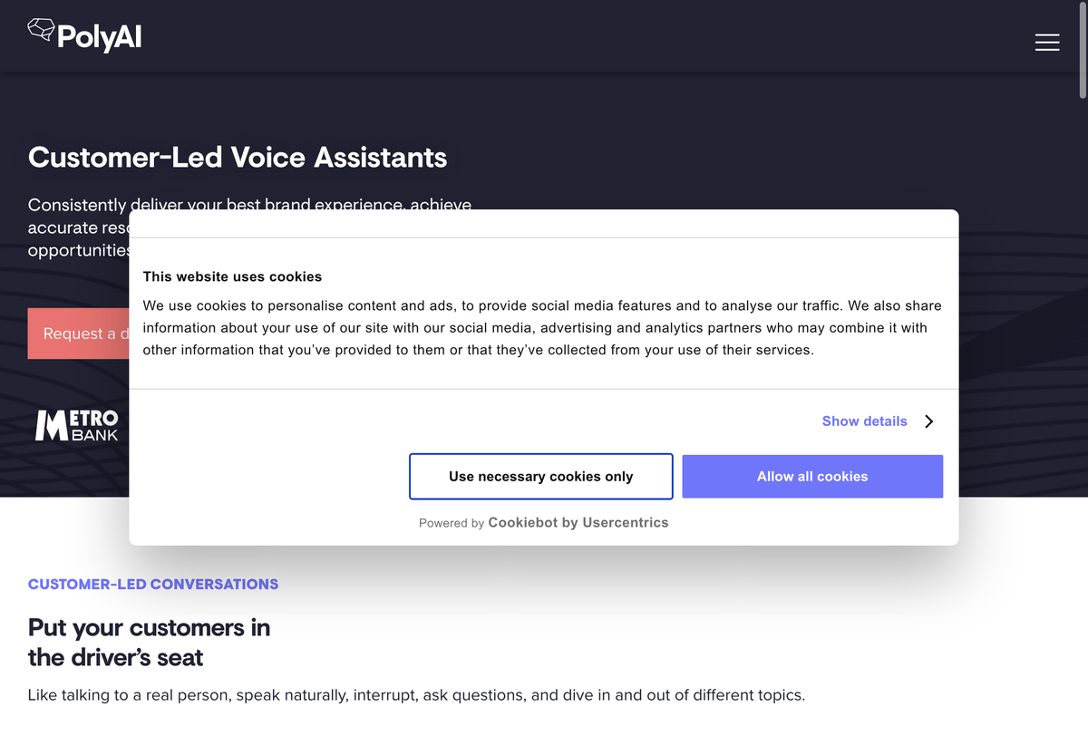Screen dimensions: 1088x755
Task: Select the CUSTOMER-LED CONVERSATIONS section label
Action: (153, 585)
